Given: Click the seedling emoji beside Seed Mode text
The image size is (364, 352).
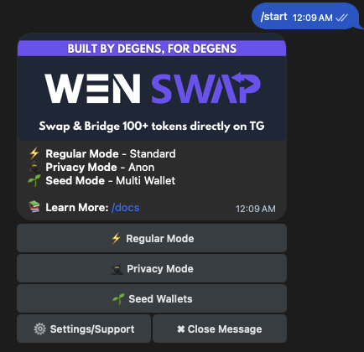Looking at the screenshot, I should click(34, 180).
